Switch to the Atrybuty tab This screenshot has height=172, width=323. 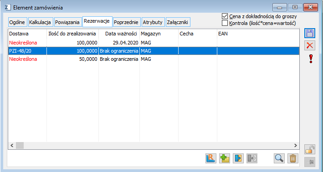(x=153, y=22)
